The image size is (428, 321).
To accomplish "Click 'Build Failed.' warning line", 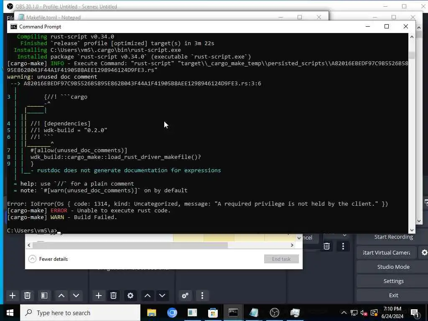I will pos(62,217).
